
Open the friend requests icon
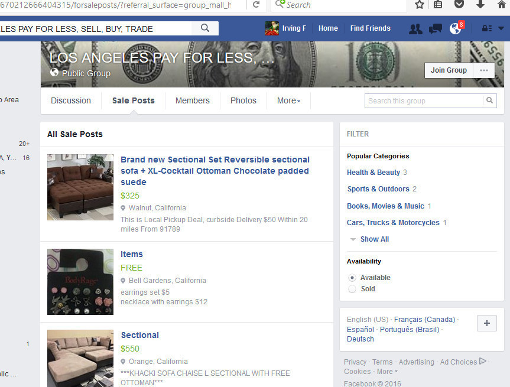point(415,28)
